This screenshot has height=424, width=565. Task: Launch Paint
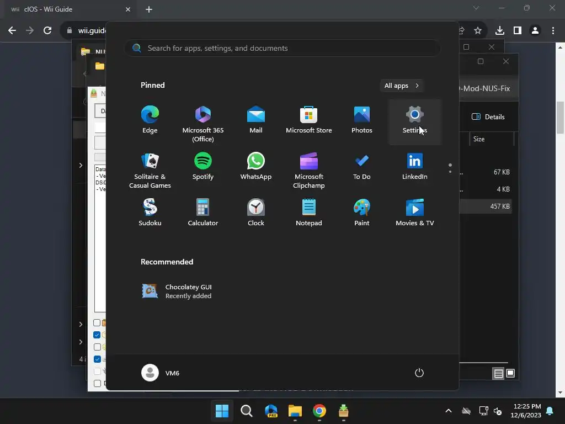point(362,213)
